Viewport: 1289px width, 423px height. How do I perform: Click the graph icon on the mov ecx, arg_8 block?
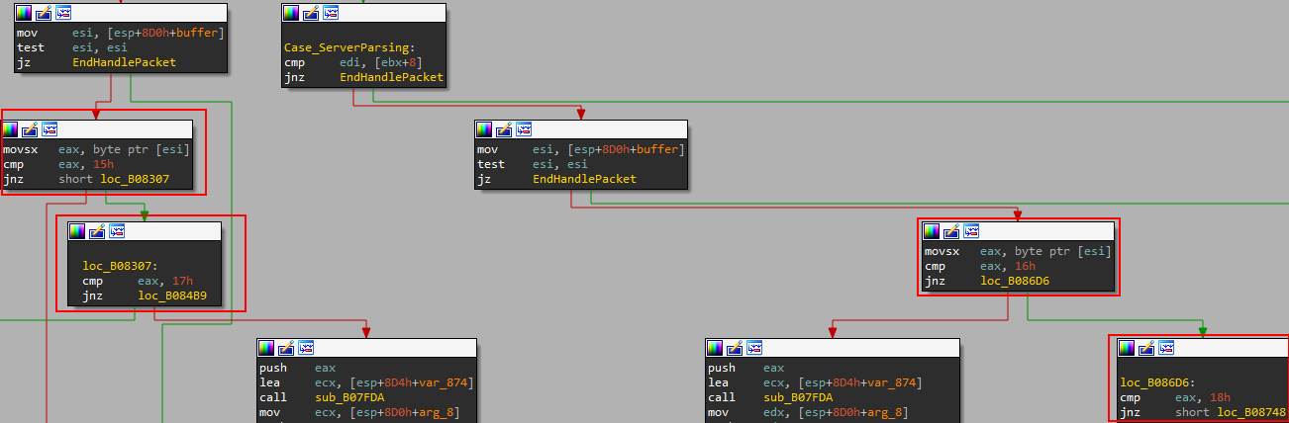click(306, 348)
